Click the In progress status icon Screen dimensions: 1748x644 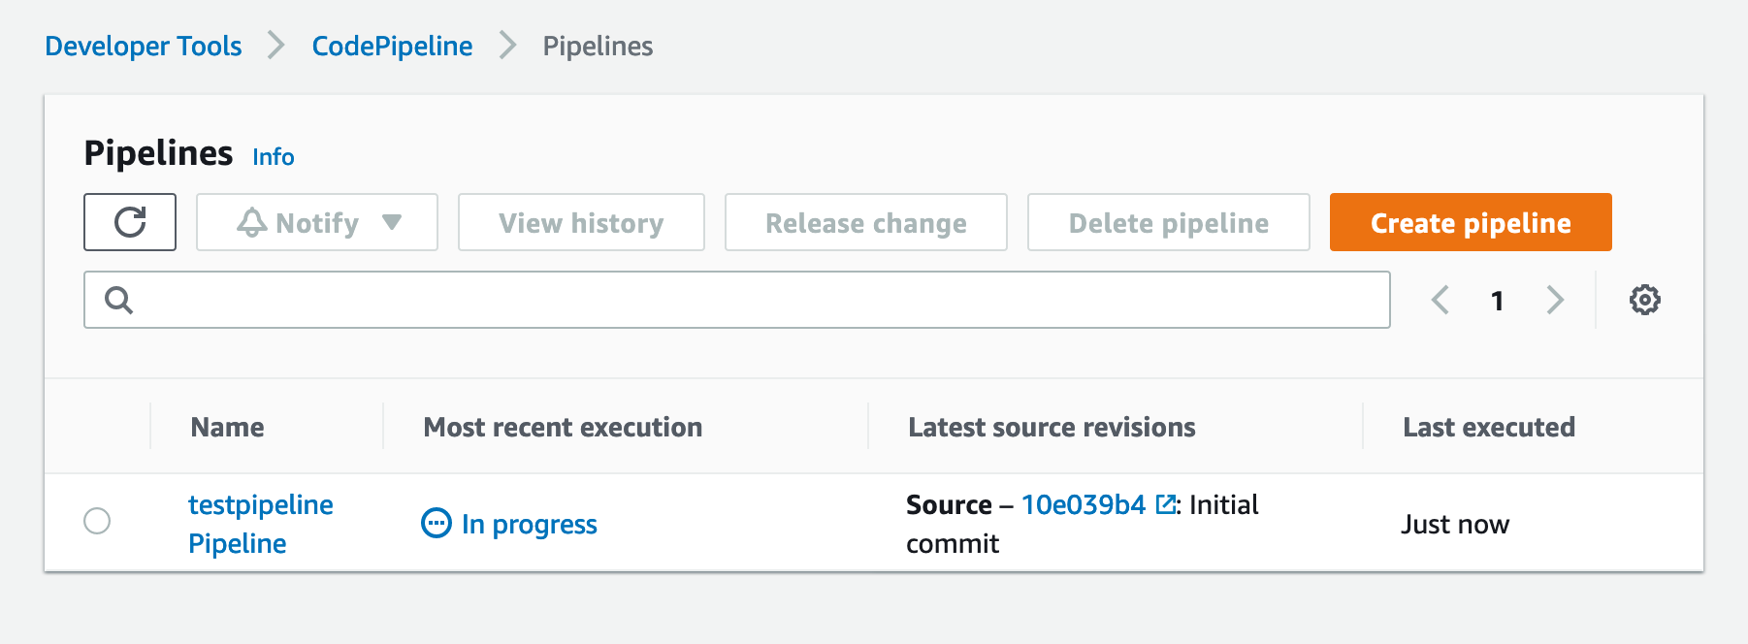pyautogui.click(x=437, y=524)
